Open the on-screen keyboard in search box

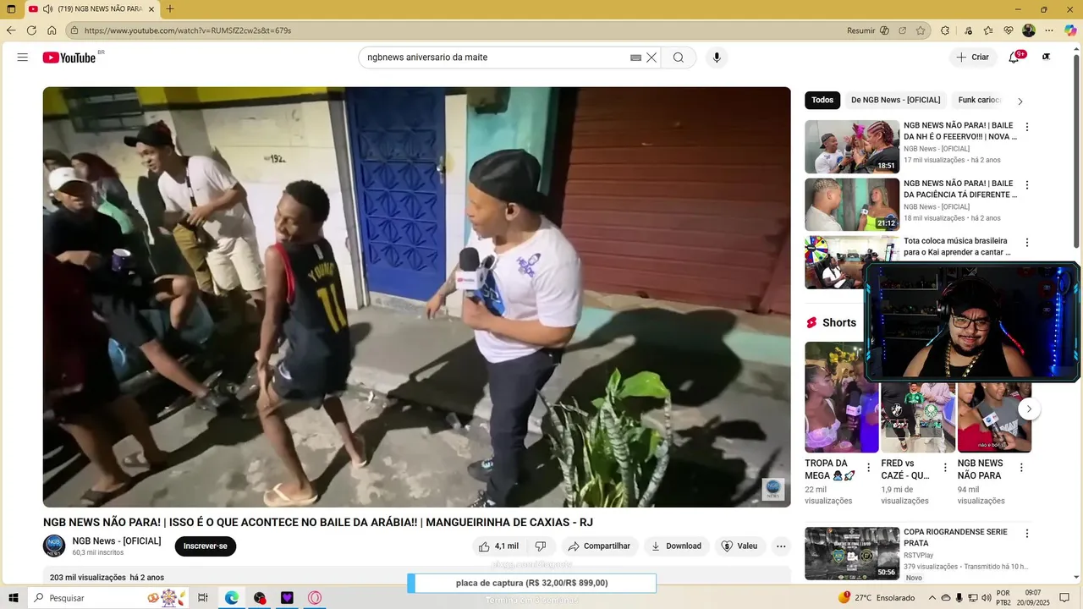[636, 58]
